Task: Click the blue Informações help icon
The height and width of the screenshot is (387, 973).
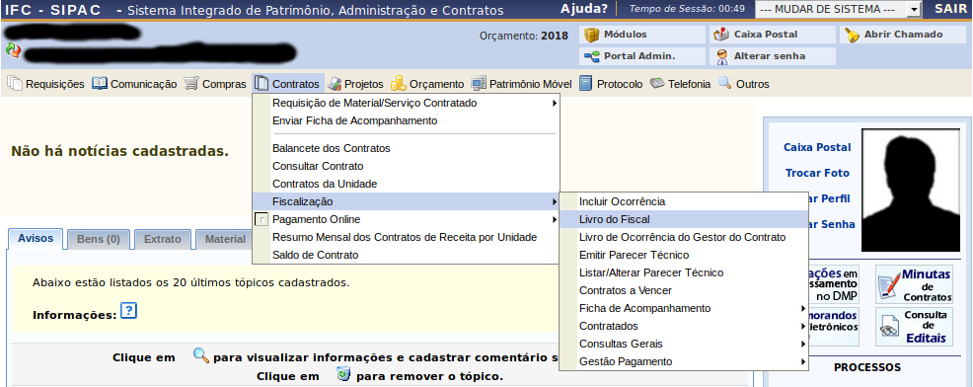Action: tap(128, 310)
